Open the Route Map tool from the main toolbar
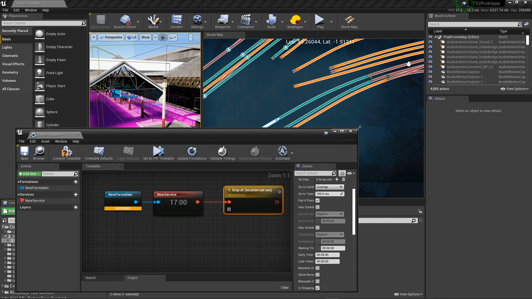 pos(349,22)
